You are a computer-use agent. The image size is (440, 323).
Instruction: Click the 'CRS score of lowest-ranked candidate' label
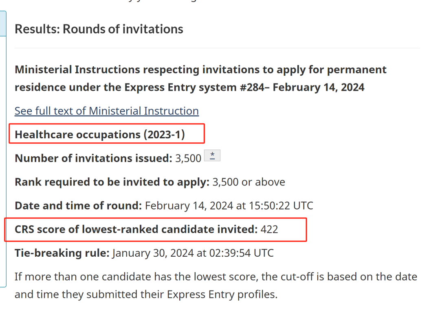[136, 229]
